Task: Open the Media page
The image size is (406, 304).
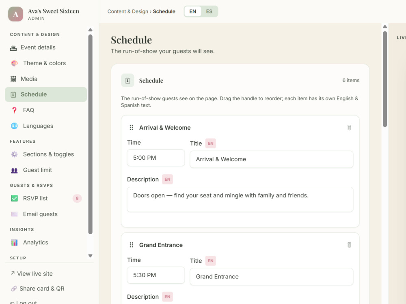Action: pyautogui.click(x=46, y=79)
